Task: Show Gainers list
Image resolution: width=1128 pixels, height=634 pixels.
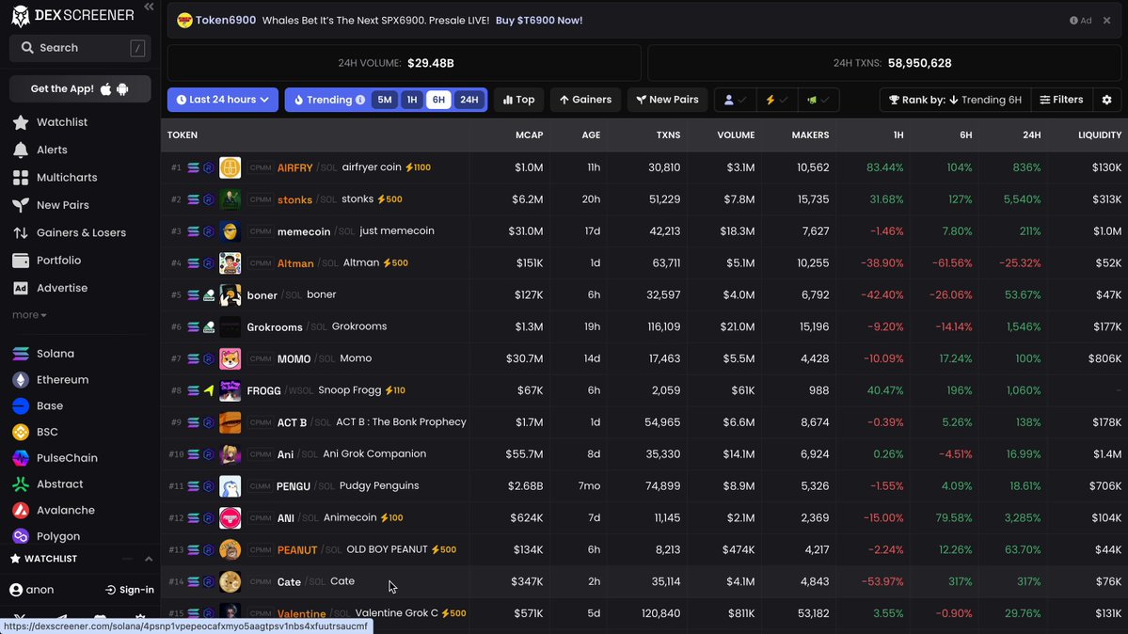Action: tap(585, 100)
